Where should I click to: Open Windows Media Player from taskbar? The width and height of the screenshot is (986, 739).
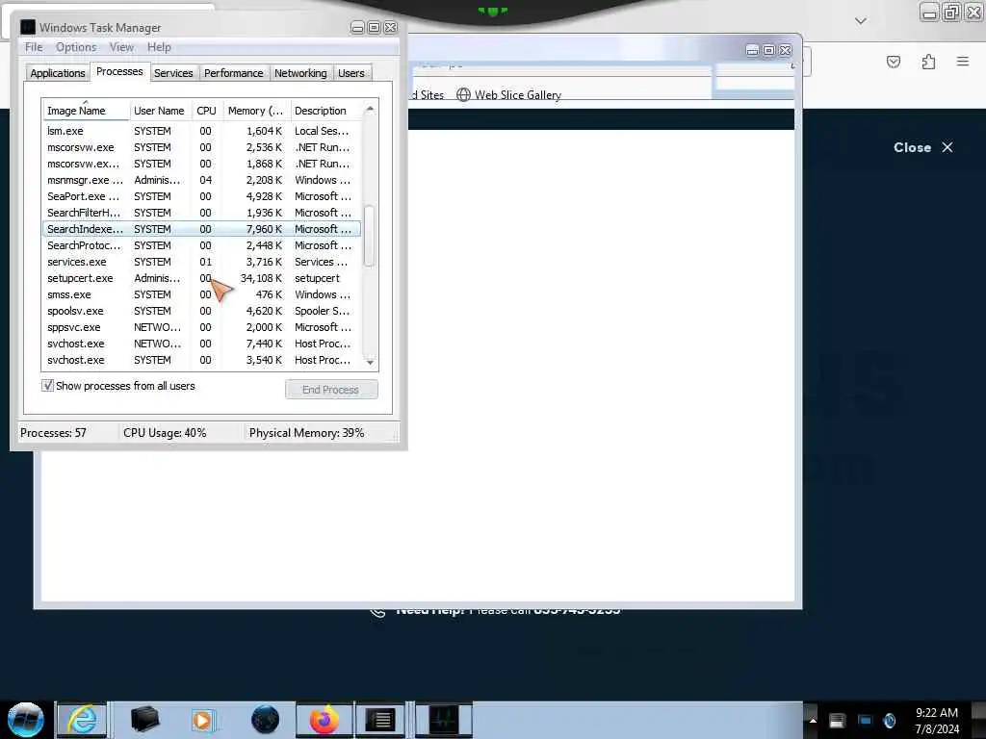pos(203,720)
